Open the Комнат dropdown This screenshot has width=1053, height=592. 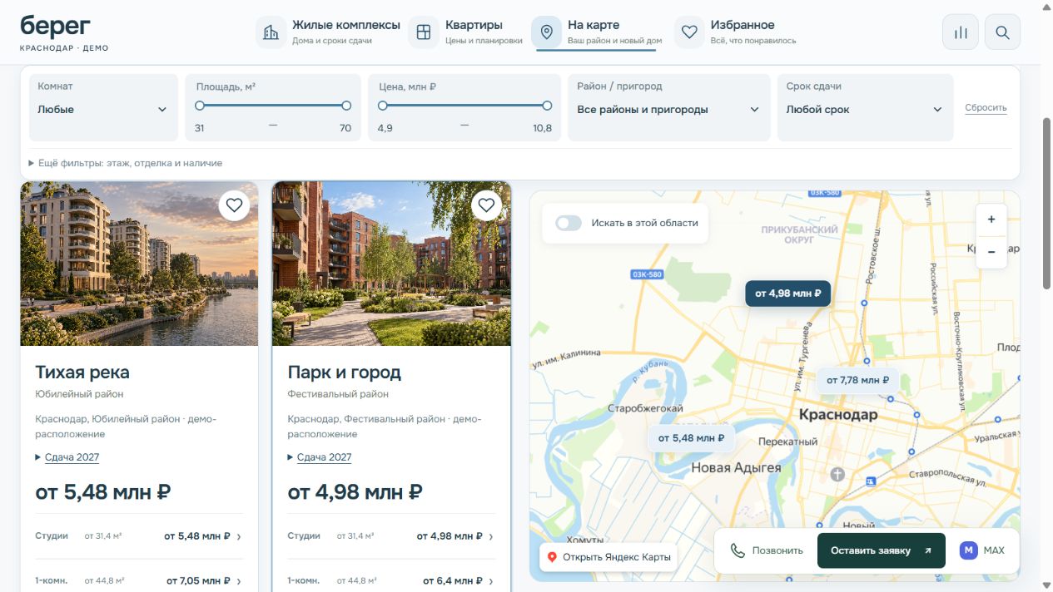tap(103, 108)
